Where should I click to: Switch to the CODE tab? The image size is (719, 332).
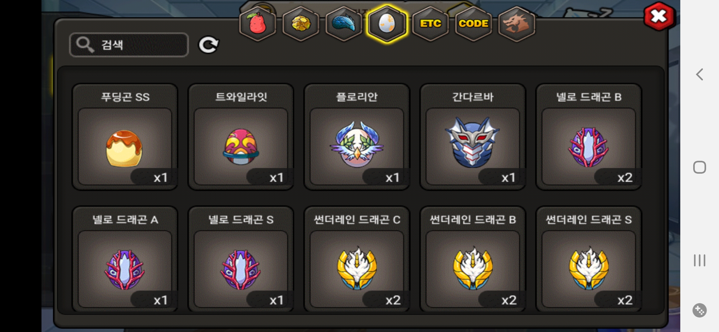point(473,24)
